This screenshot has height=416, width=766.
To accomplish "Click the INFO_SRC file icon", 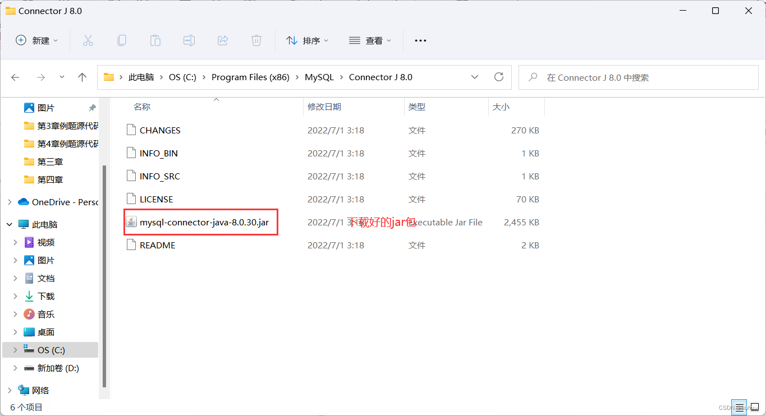I will 131,176.
